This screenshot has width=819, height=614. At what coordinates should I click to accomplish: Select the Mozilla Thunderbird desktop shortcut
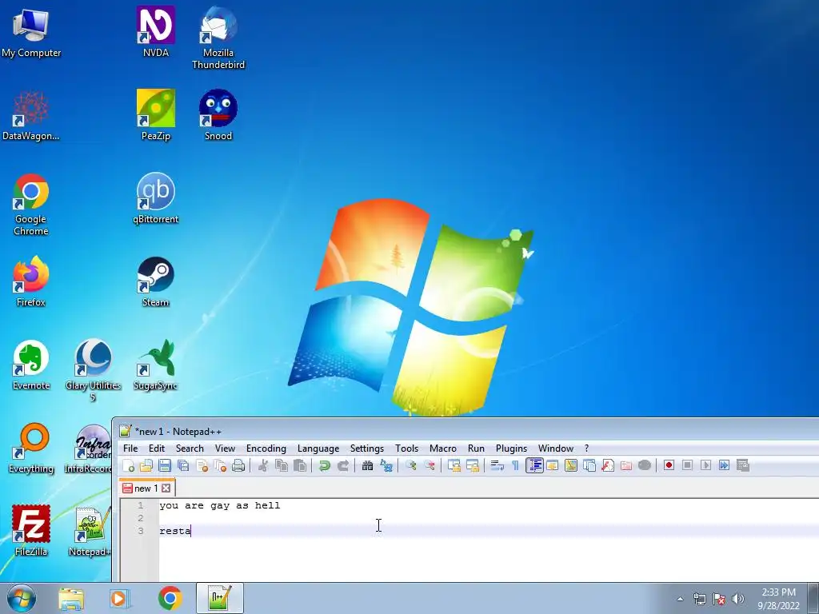[218, 38]
